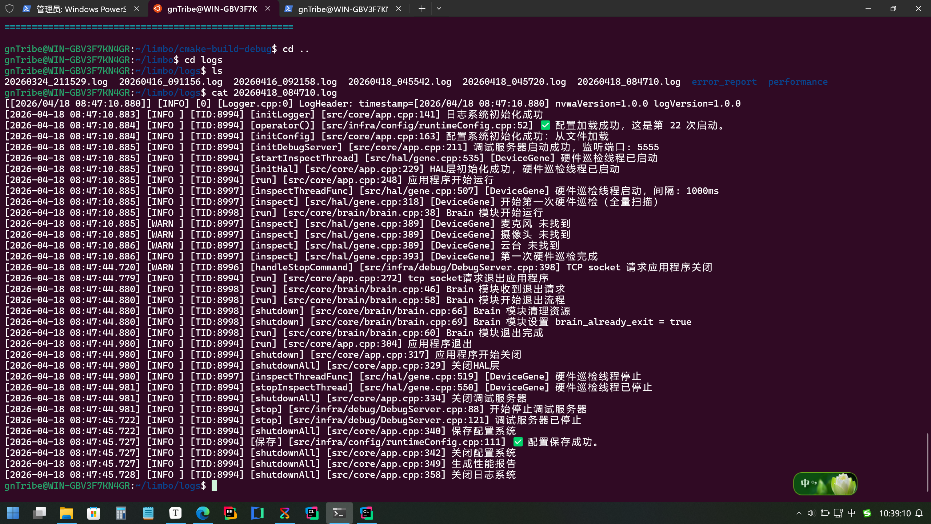
Task: Open Calculator from the taskbar
Action: 121,513
